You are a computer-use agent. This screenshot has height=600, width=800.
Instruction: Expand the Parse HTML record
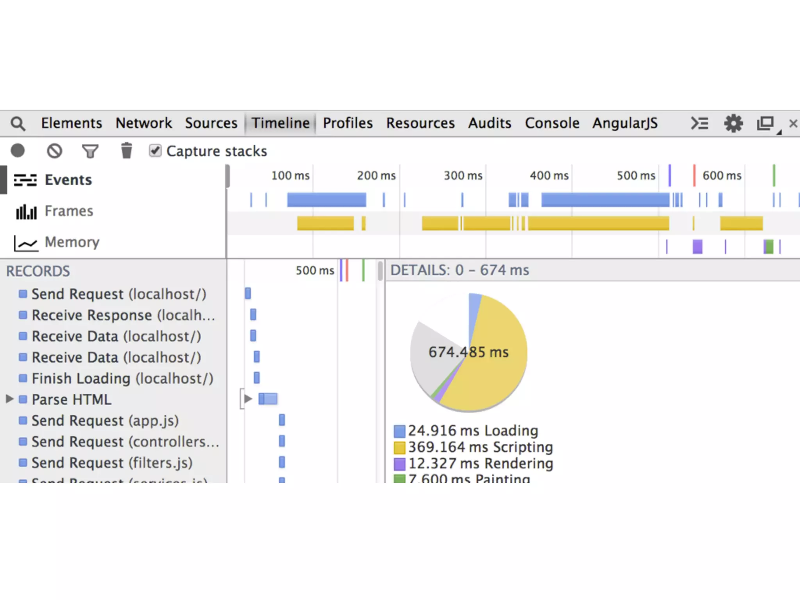point(10,399)
